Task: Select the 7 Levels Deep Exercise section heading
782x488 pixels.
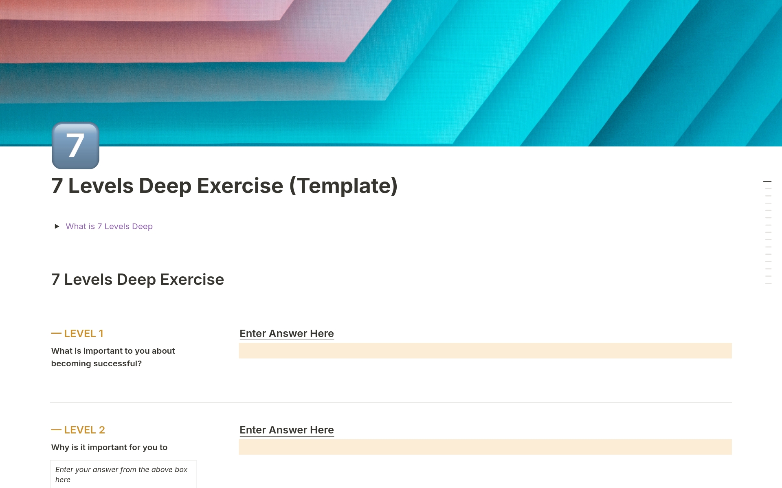Action: 137,279
